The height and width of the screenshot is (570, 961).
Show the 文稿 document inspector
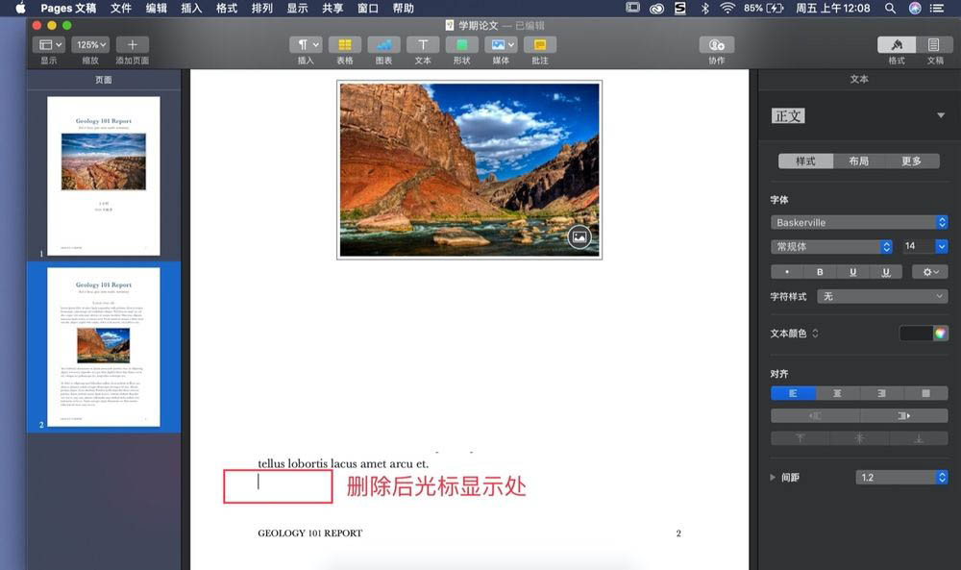(934, 45)
